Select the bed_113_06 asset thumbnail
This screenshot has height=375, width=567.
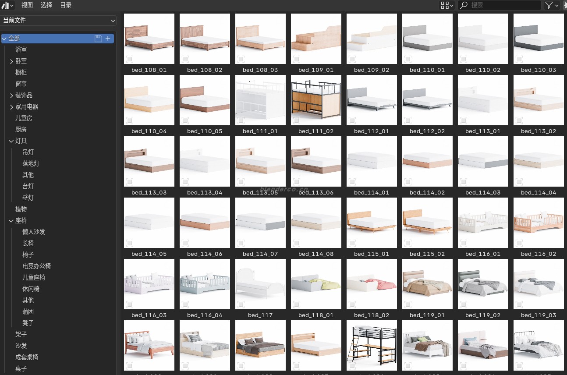tap(316, 161)
